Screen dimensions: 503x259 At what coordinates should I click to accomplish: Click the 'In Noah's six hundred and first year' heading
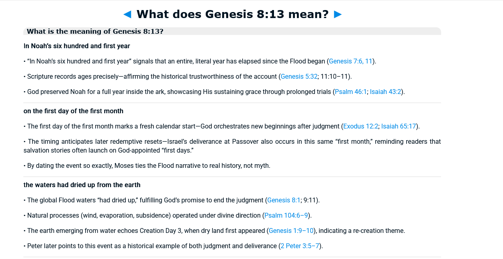(x=77, y=46)
